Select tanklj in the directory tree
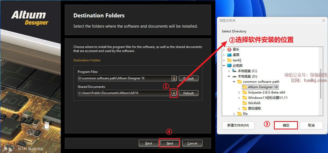 pyautogui.click(x=237, y=60)
